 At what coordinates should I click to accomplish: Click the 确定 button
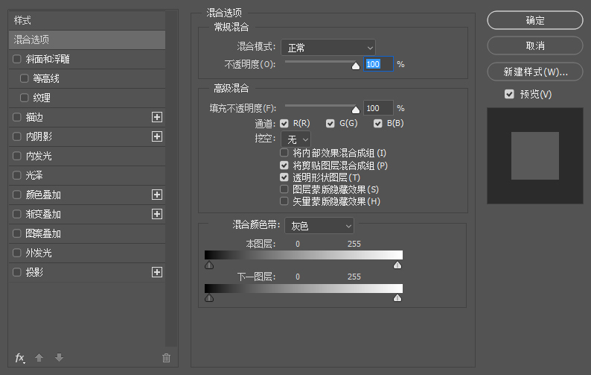tap(535, 20)
